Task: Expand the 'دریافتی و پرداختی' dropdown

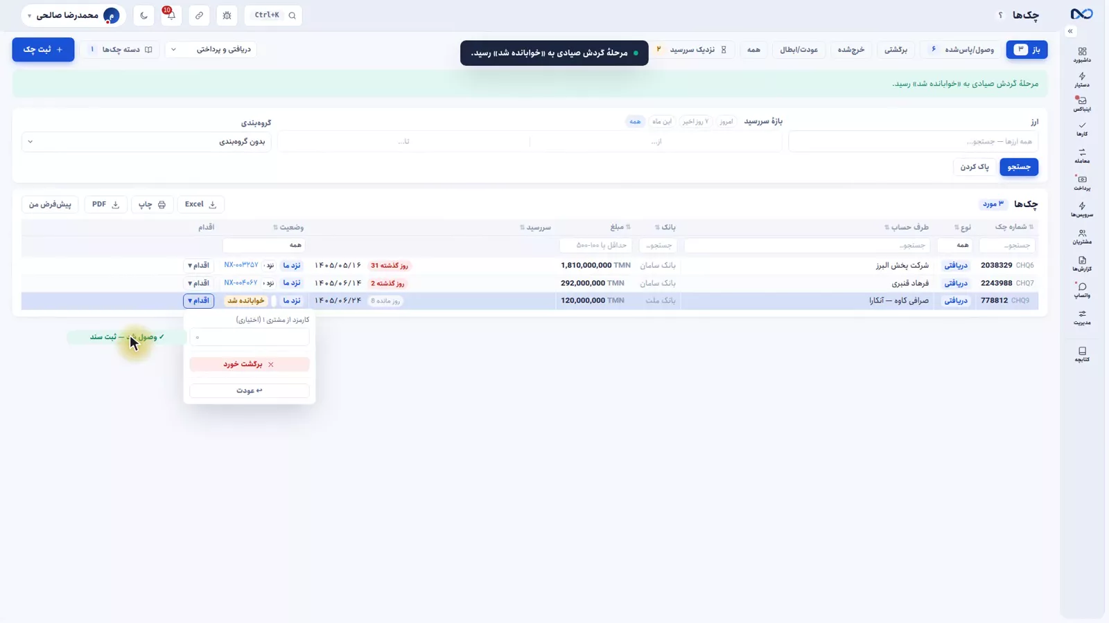Action: [211, 49]
